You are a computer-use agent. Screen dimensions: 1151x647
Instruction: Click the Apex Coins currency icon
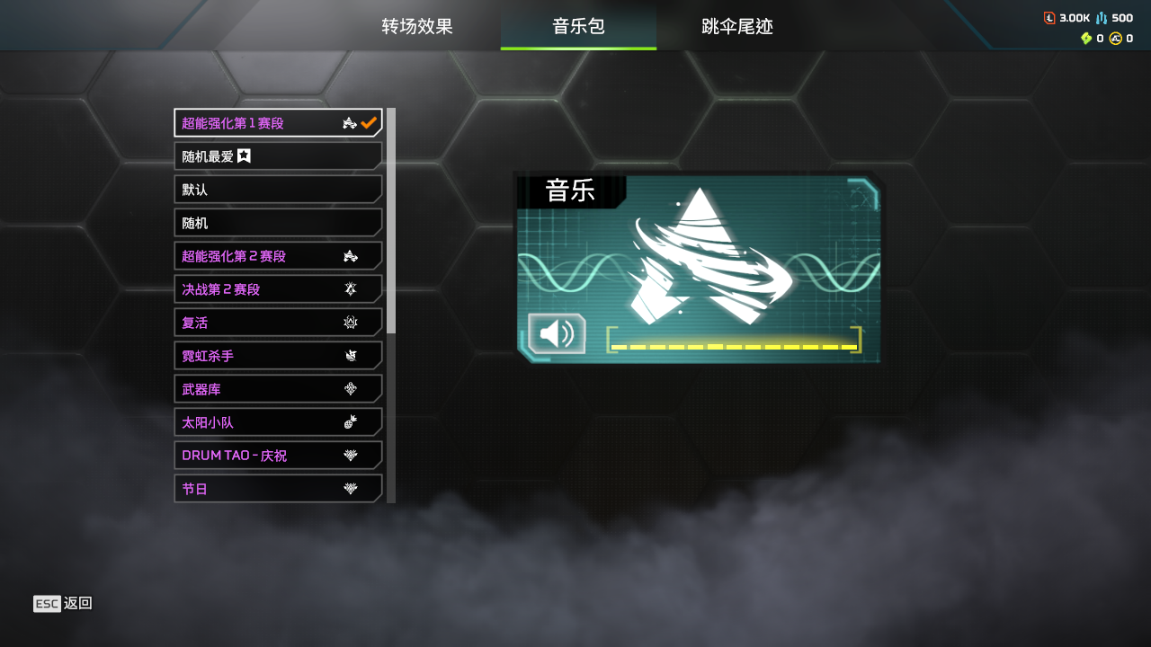[x=1115, y=39]
